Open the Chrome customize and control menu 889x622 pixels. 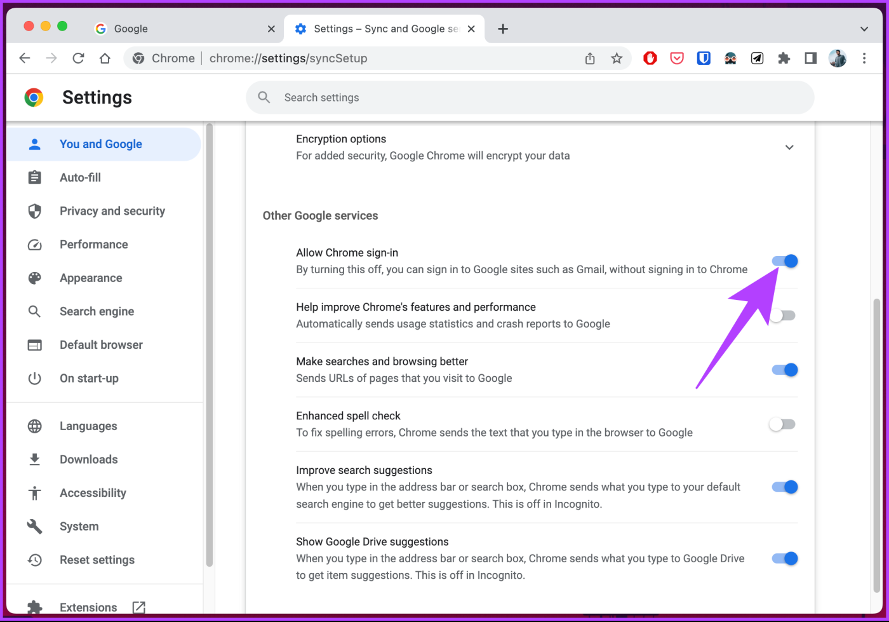tap(864, 58)
